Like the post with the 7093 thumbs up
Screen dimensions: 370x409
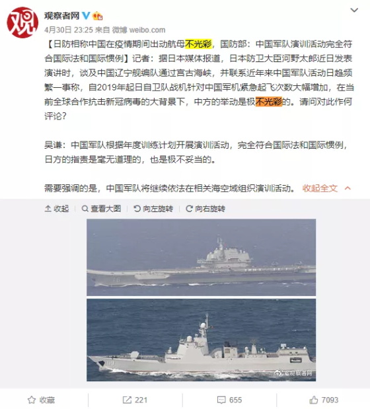[x=324, y=400]
